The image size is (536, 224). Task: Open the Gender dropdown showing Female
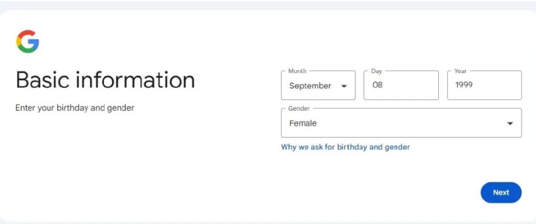coord(401,123)
